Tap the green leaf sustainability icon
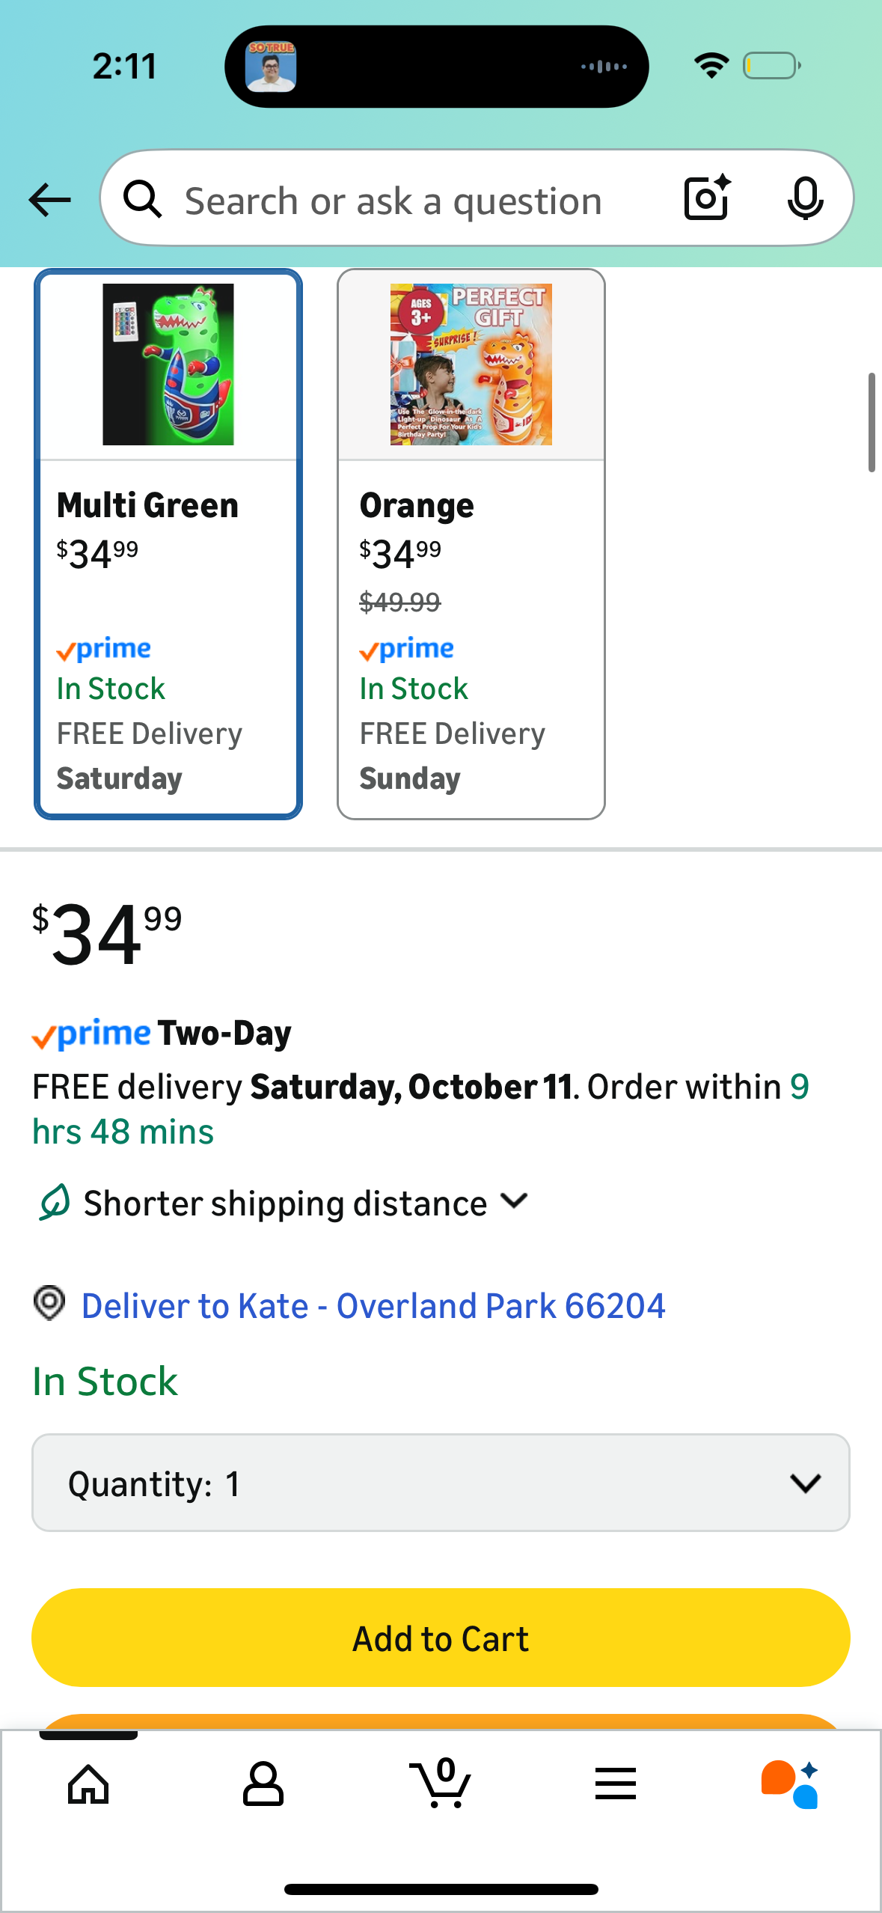The height and width of the screenshot is (1913, 882). pyautogui.click(x=55, y=1203)
